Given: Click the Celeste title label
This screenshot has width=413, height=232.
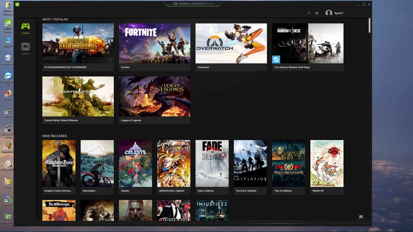Looking at the screenshot, I should pos(125,191).
